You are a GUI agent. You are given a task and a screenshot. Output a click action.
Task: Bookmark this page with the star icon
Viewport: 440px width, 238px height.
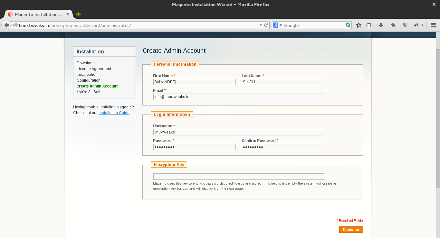[x=359, y=25]
